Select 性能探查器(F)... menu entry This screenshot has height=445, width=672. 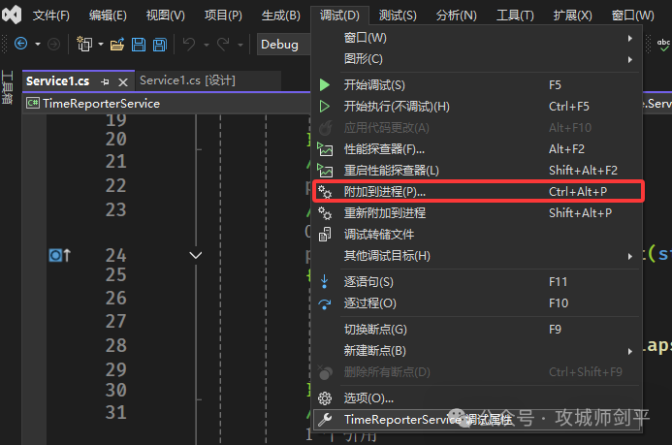(477, 149)
